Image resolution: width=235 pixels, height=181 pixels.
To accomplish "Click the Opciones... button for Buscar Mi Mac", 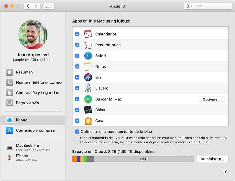I will [211, 99].
